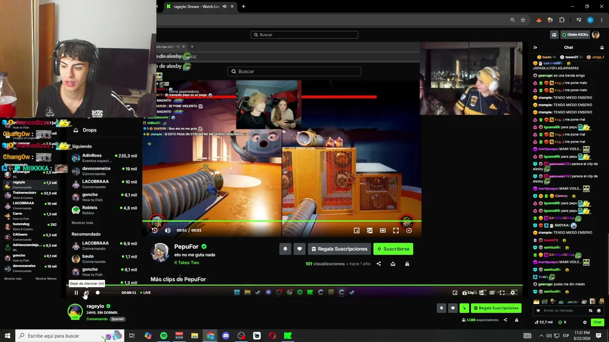The width and height of the screenshot is (609, 342).
Task: Open Windows notification center
Action: 599,336
